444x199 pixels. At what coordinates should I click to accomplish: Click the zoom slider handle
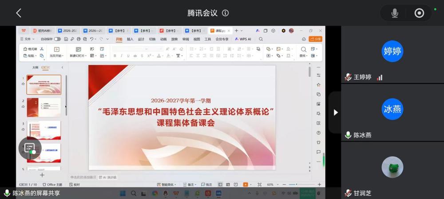(297, 184)
